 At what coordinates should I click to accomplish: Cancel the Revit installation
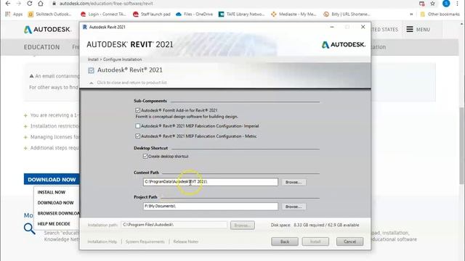[x=349, y=241]
